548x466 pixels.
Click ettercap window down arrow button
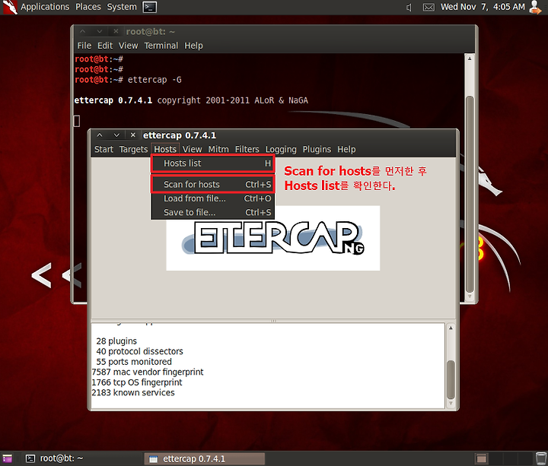click(116, 135)
